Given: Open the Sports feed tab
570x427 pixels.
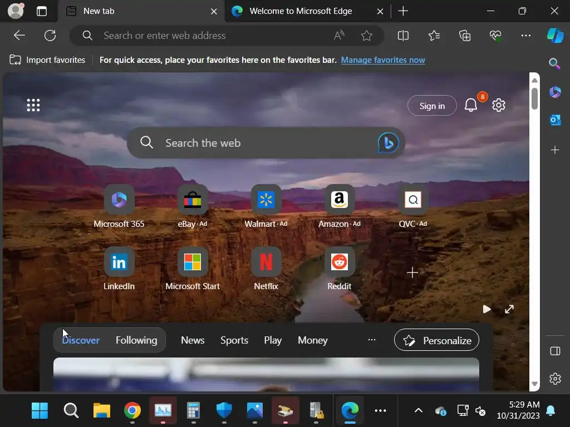Looking at the screenshot, I should point(234,340).
